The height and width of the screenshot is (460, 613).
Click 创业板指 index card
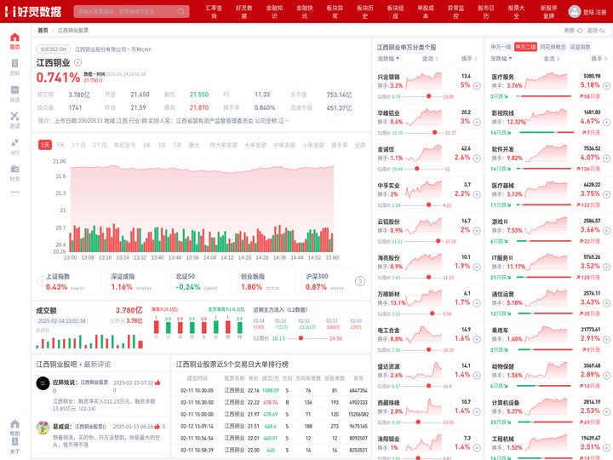pos(264,282)
